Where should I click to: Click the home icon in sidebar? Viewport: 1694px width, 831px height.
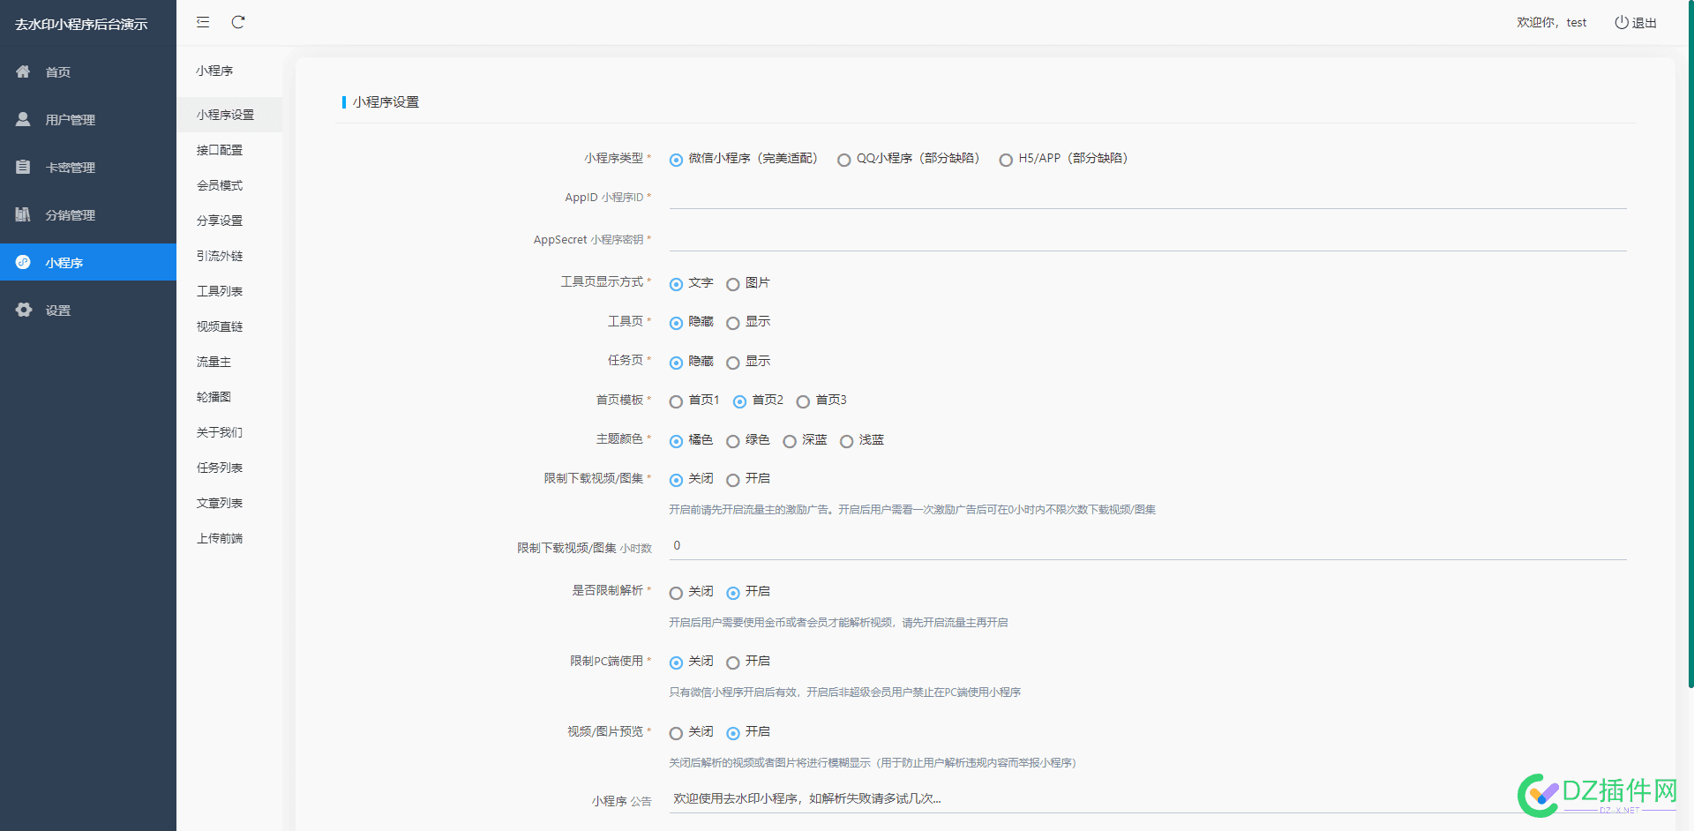pyautogui.click(x=23, y=71)
